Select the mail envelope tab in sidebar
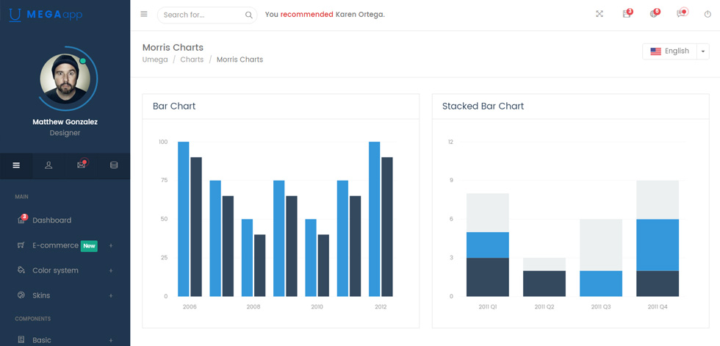This screenshot has width=720, height=346. (82, 166)
